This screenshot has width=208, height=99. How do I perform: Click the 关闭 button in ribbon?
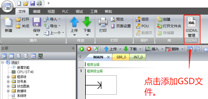[23, 26]
